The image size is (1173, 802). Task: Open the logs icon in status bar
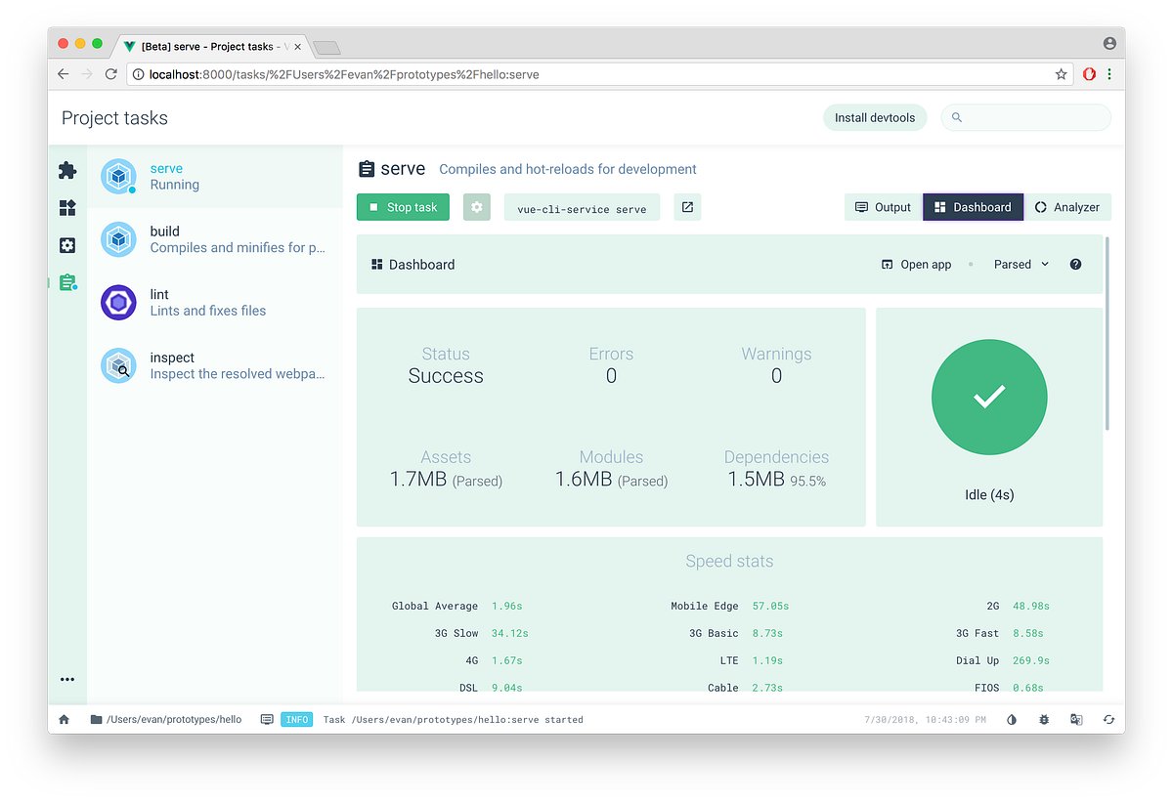tap(267, 720)
